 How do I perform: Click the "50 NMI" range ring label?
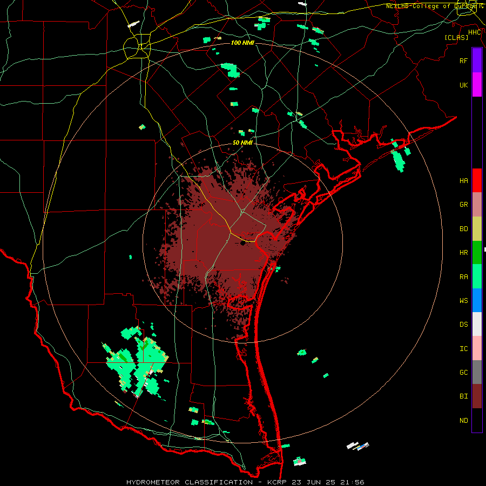(242, 143)
